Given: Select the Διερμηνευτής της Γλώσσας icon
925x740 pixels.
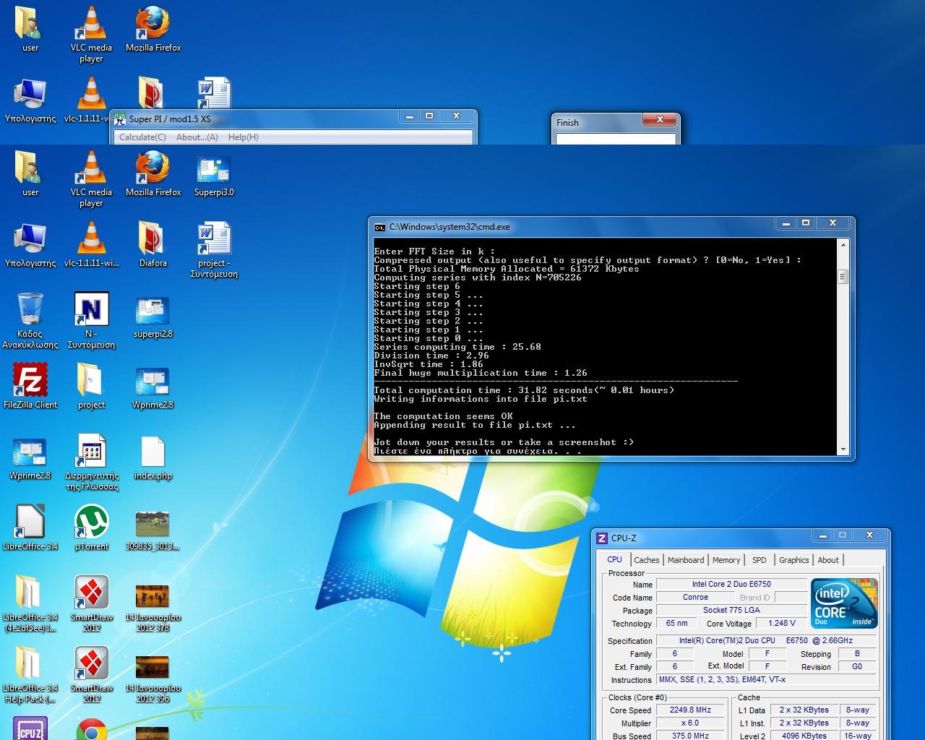Looking at the screenshot, I should pos(91,462).
